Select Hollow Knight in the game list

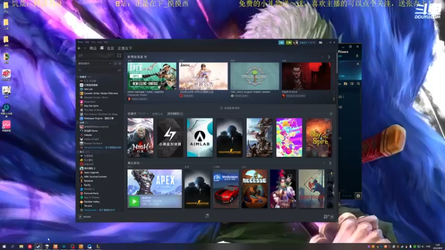[x=91, y=139]
